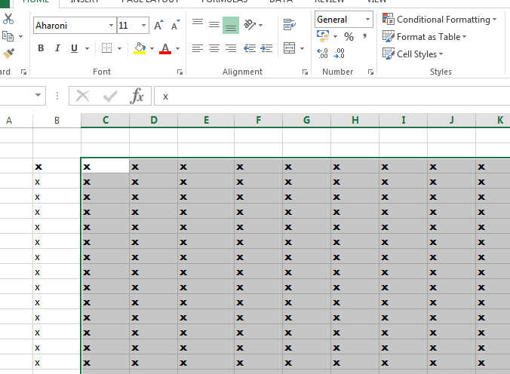The width and height of the screenshot is (510, 374).
Task: Toggle the Bottom Align button
Action: [x=231, y=25]
